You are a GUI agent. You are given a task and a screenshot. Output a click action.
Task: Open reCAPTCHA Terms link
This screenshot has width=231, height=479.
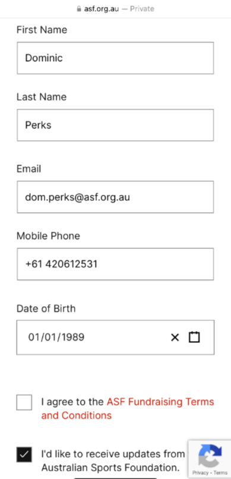(220, 472)
